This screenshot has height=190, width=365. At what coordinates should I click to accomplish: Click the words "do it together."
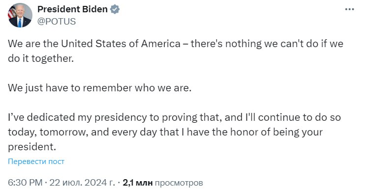[41, 58]
